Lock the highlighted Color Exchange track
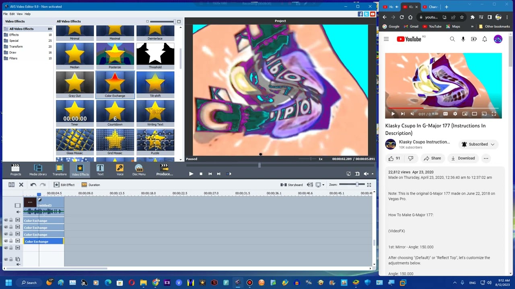Viewport: 515px width, 289px height. tap(11, 241)
